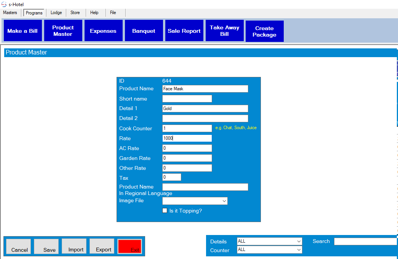This screenshot has width=398, height=259.
Task: Open the Expenses toolbar tile
Action: coord(103,31)
